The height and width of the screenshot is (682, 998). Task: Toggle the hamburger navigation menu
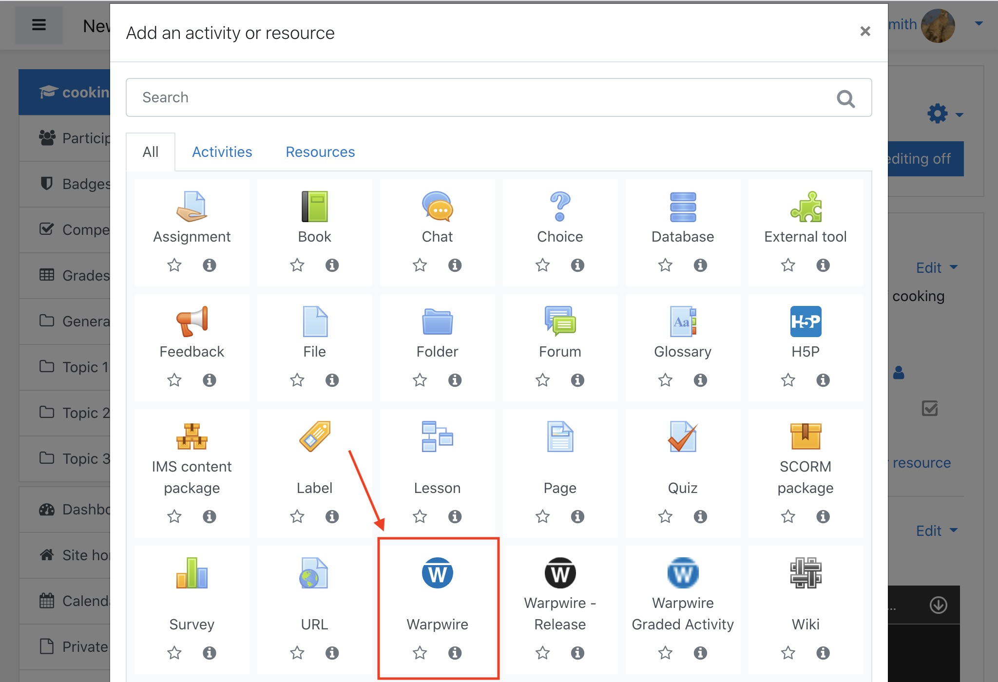point(39,25)
